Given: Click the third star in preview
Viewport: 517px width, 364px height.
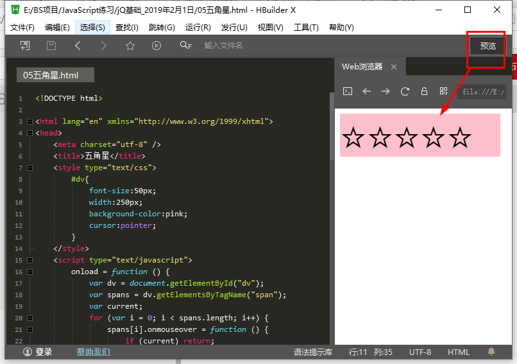Looking at the screenshot, I should click(407, 137).
